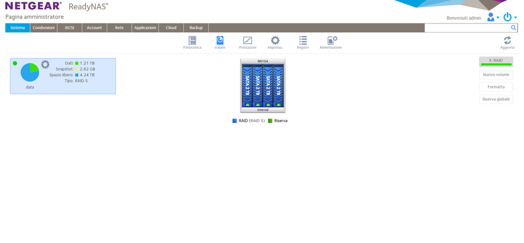Viewport: 524px width, 243px height.
Task: Expand the power button dropdown
Action: (x=510, y=17)
